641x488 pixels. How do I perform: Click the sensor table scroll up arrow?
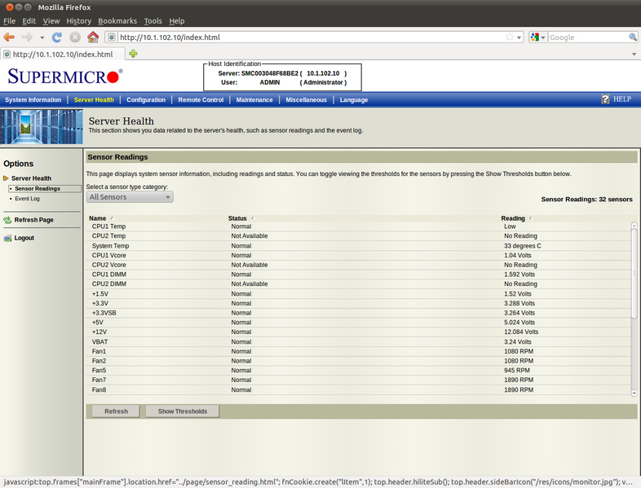[634, 225]
